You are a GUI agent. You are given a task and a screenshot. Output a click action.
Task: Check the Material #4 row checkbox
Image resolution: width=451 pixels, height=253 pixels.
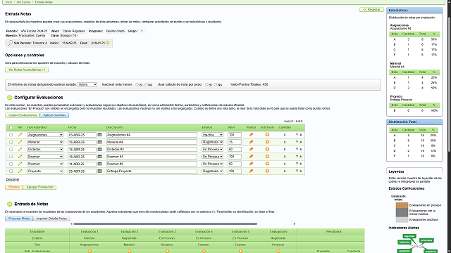pos(11,142)
